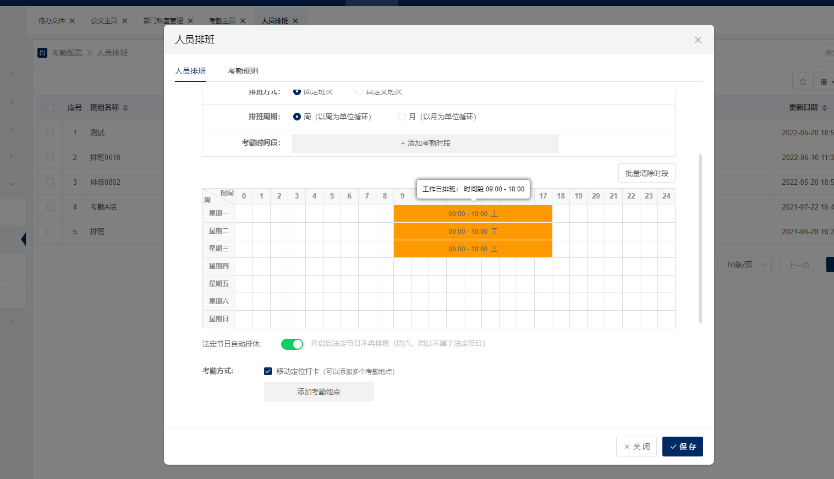Click the 星期二 09:00 - 18:00 shift block
This screenshot has height=479, width=834.
coord(473,232)
